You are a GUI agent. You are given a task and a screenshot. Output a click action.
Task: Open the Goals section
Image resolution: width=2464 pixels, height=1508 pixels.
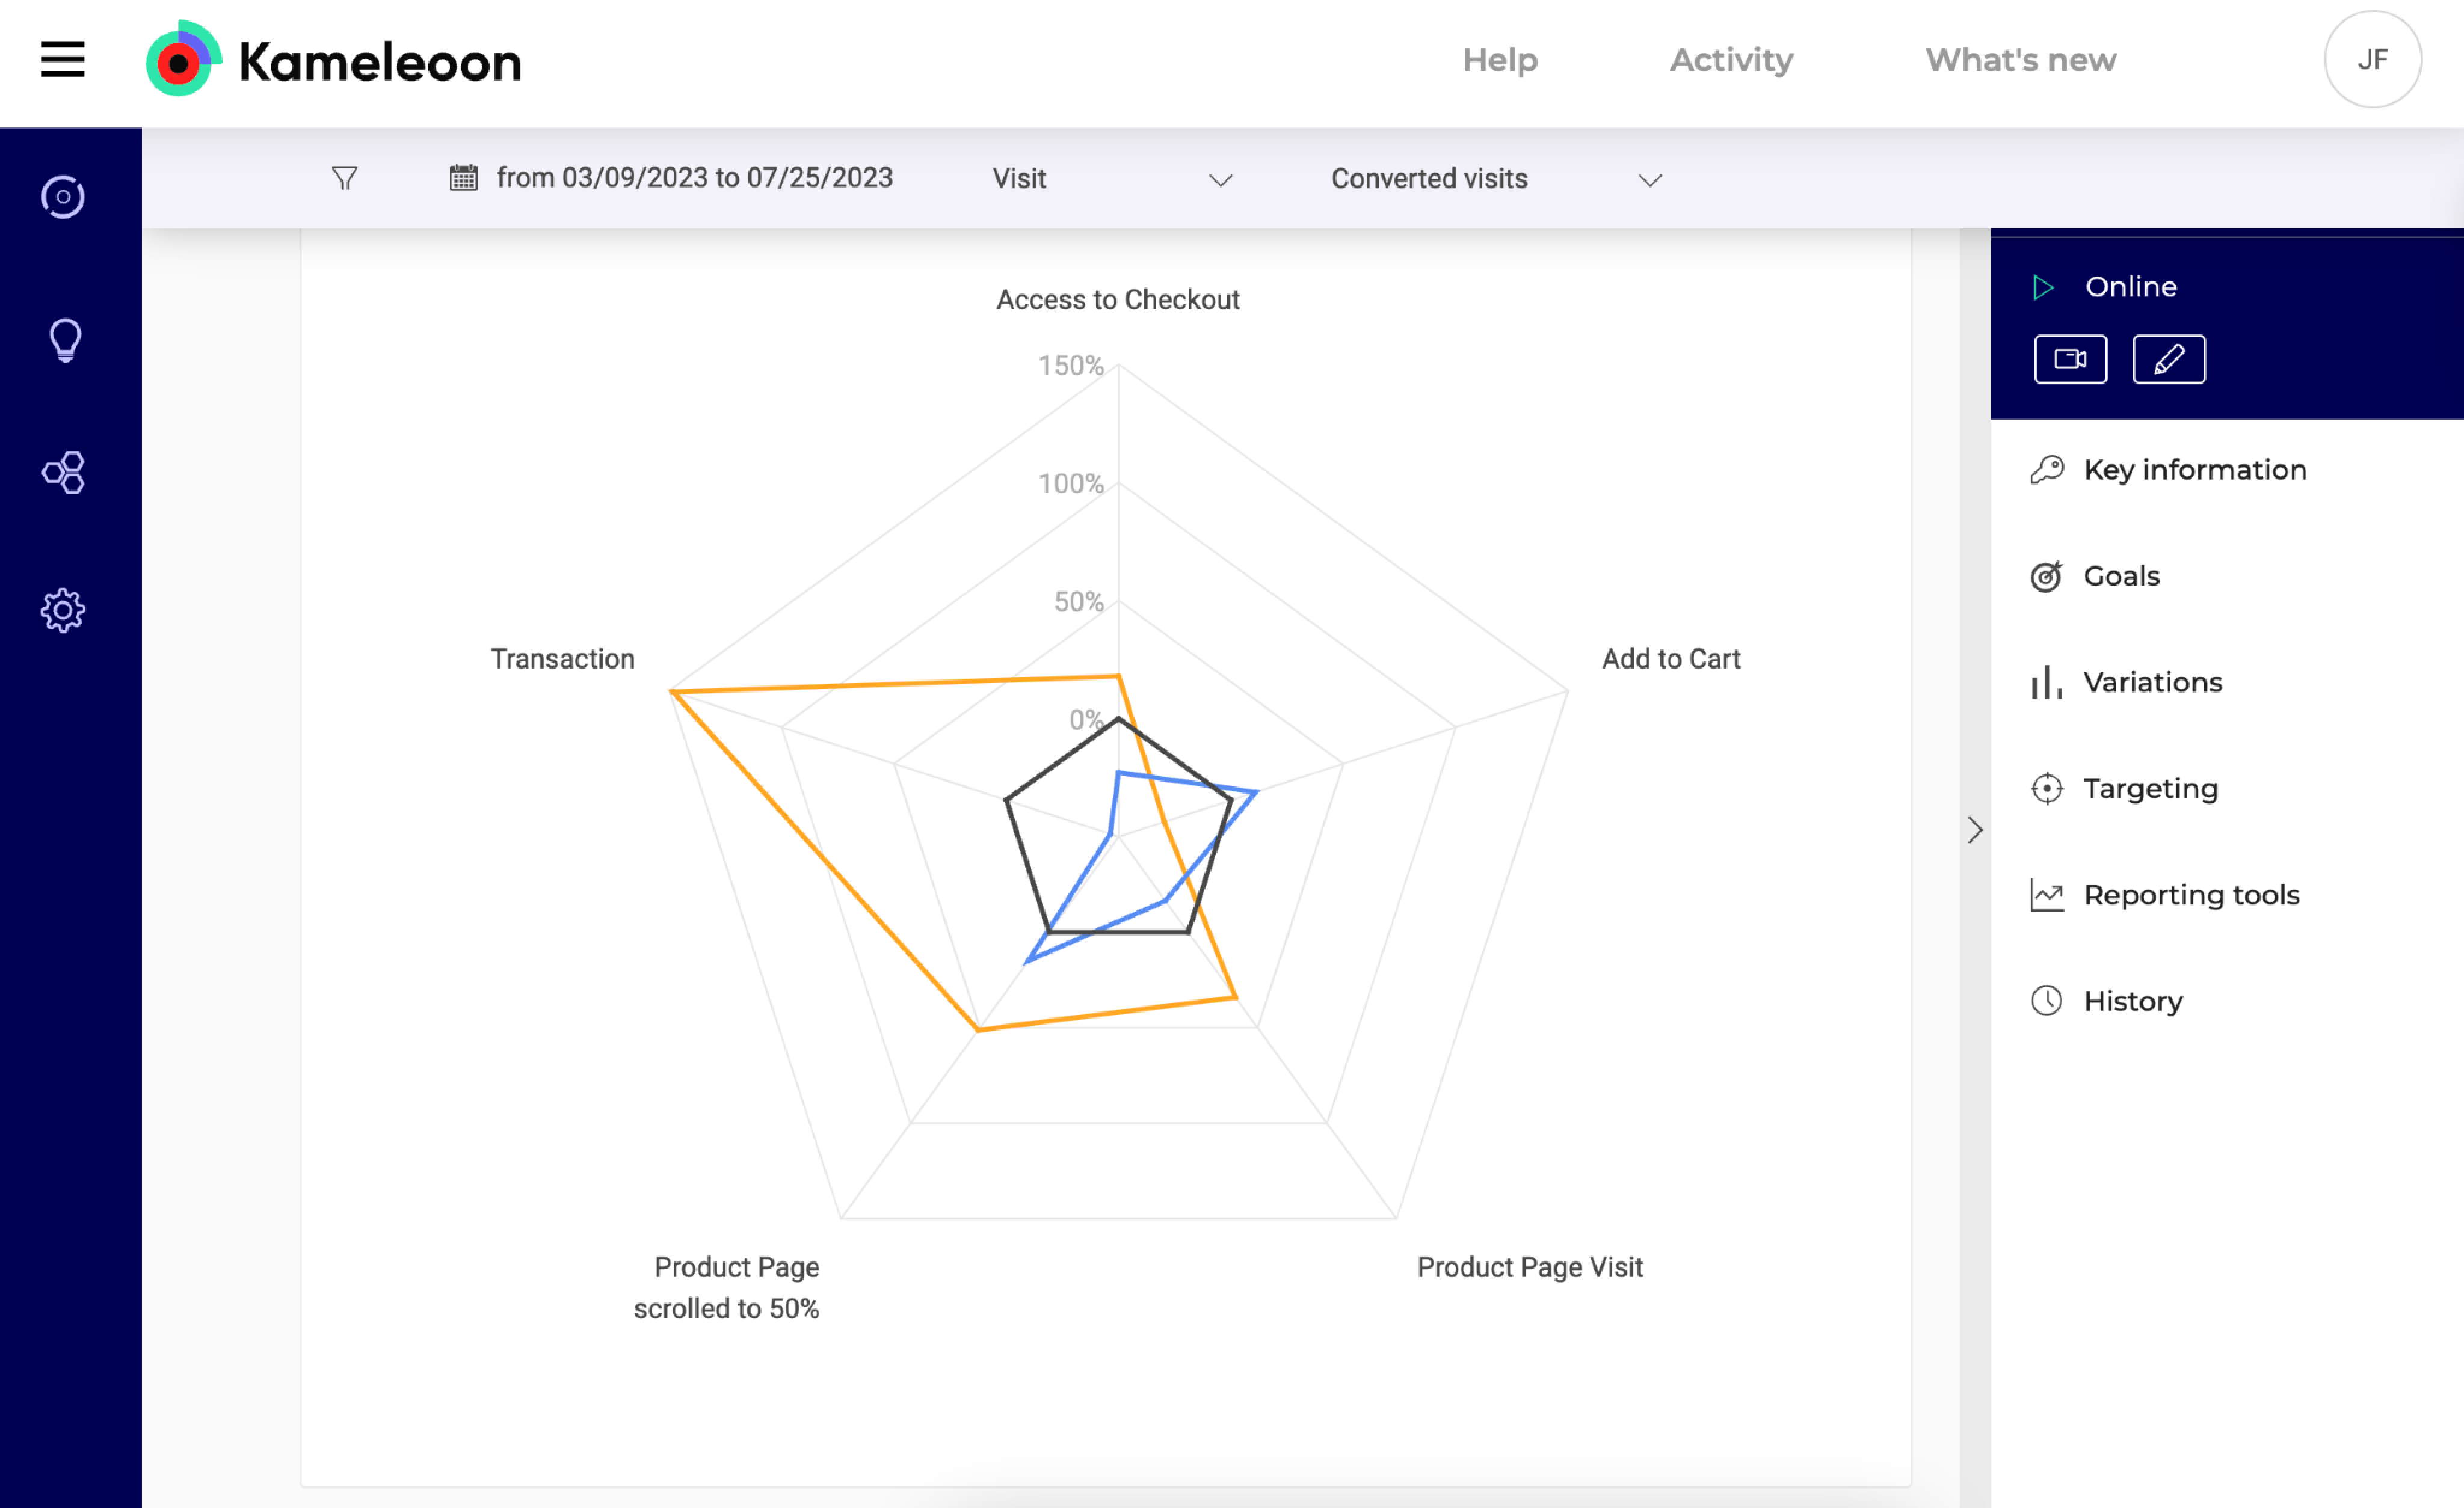[x=2121, y=575]
